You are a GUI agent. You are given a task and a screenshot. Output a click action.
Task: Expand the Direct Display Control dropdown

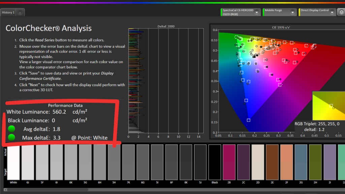point(333,12)
